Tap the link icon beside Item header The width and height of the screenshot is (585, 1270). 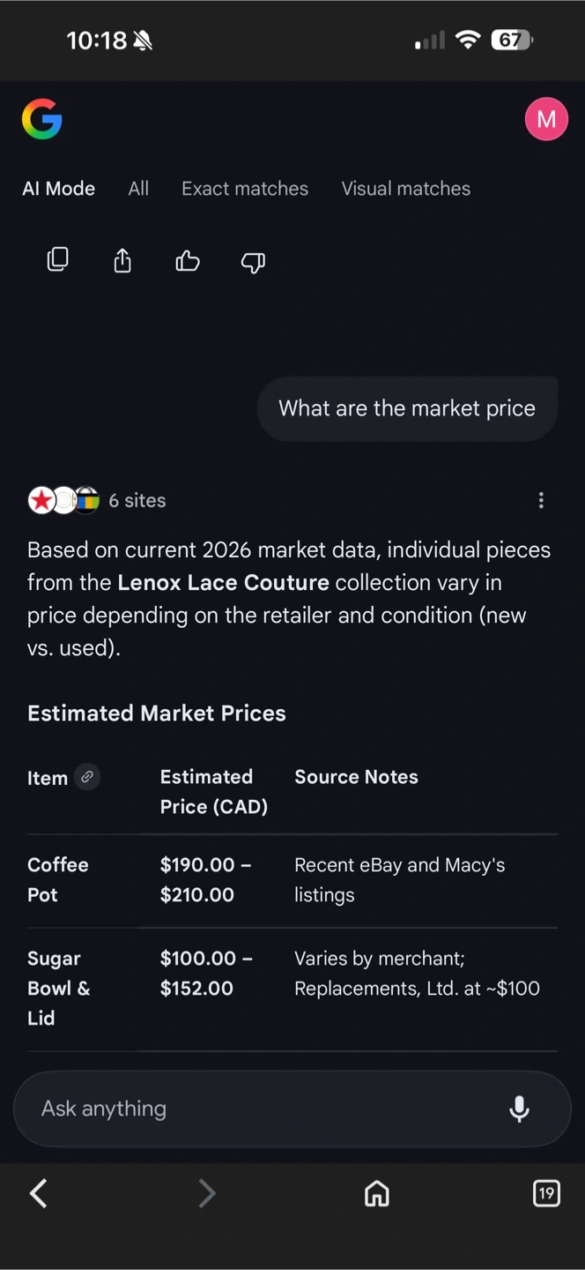[87, 777]
